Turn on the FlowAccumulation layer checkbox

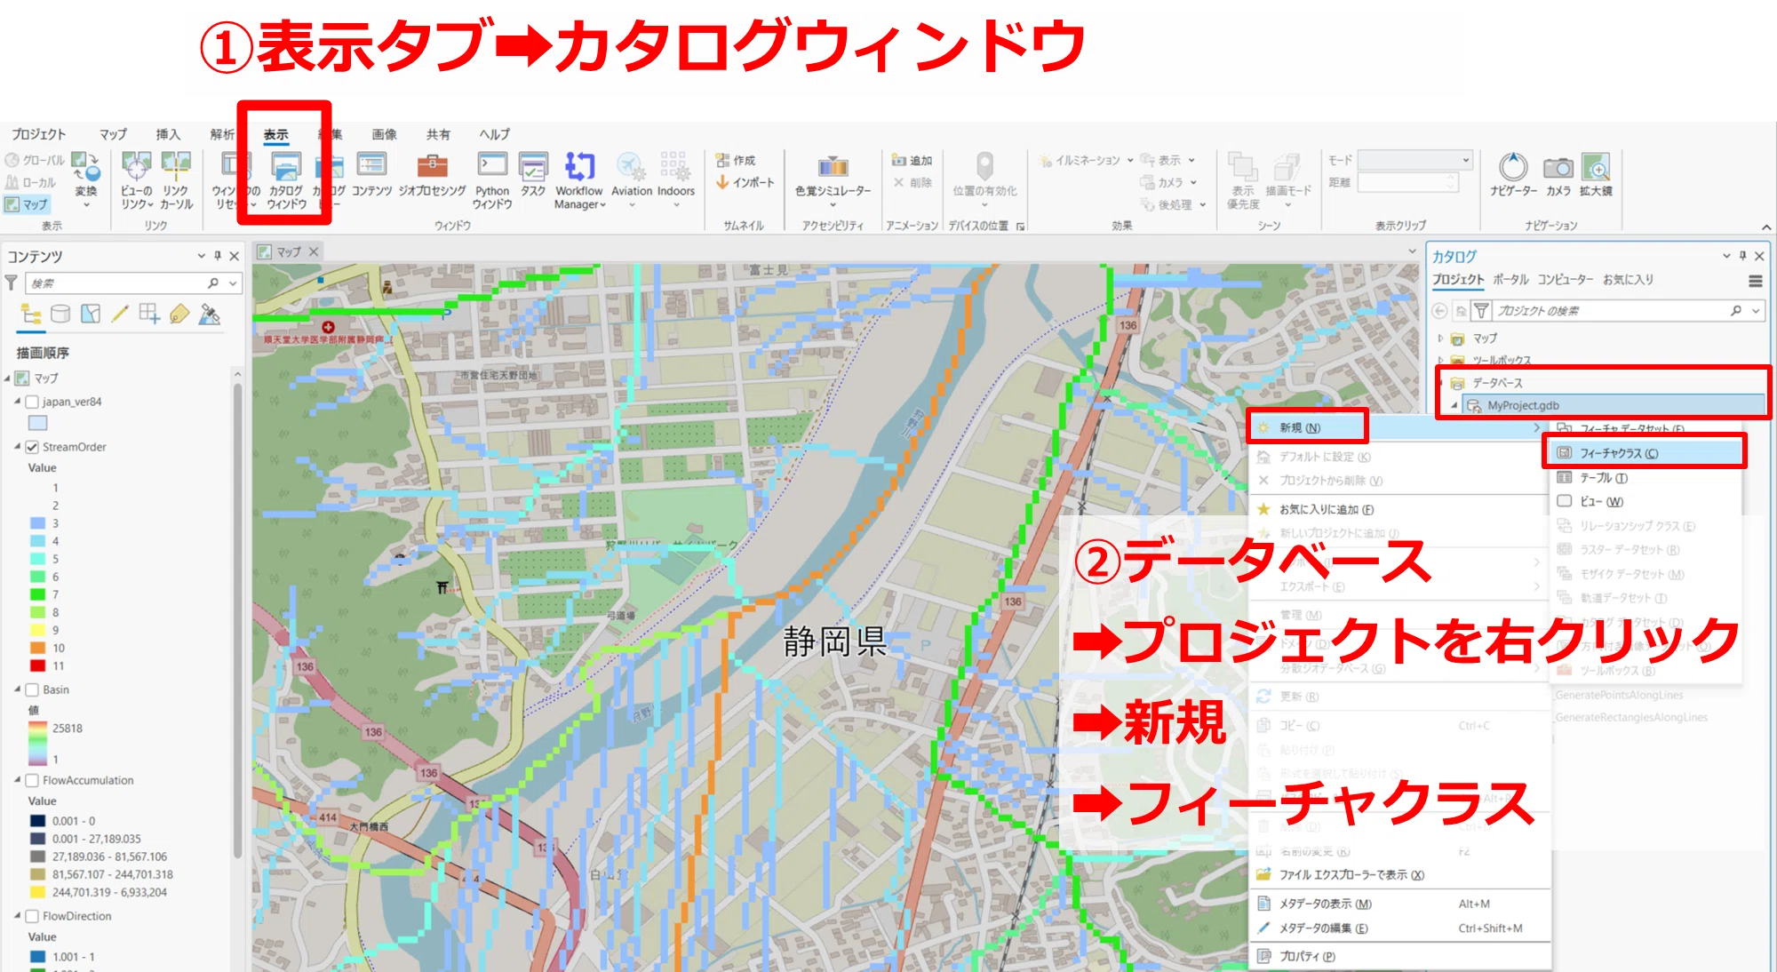coord(33,780)
